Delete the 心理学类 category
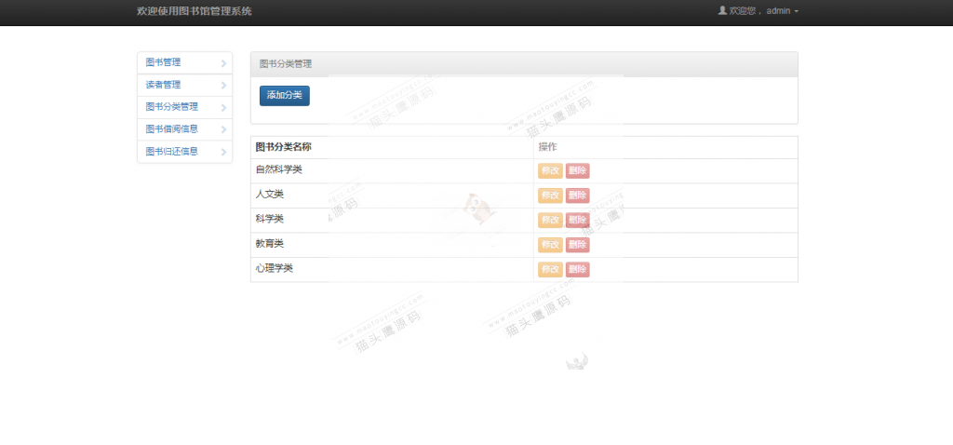This screenshot has height=445, width=953. click(x=577, y=269)
